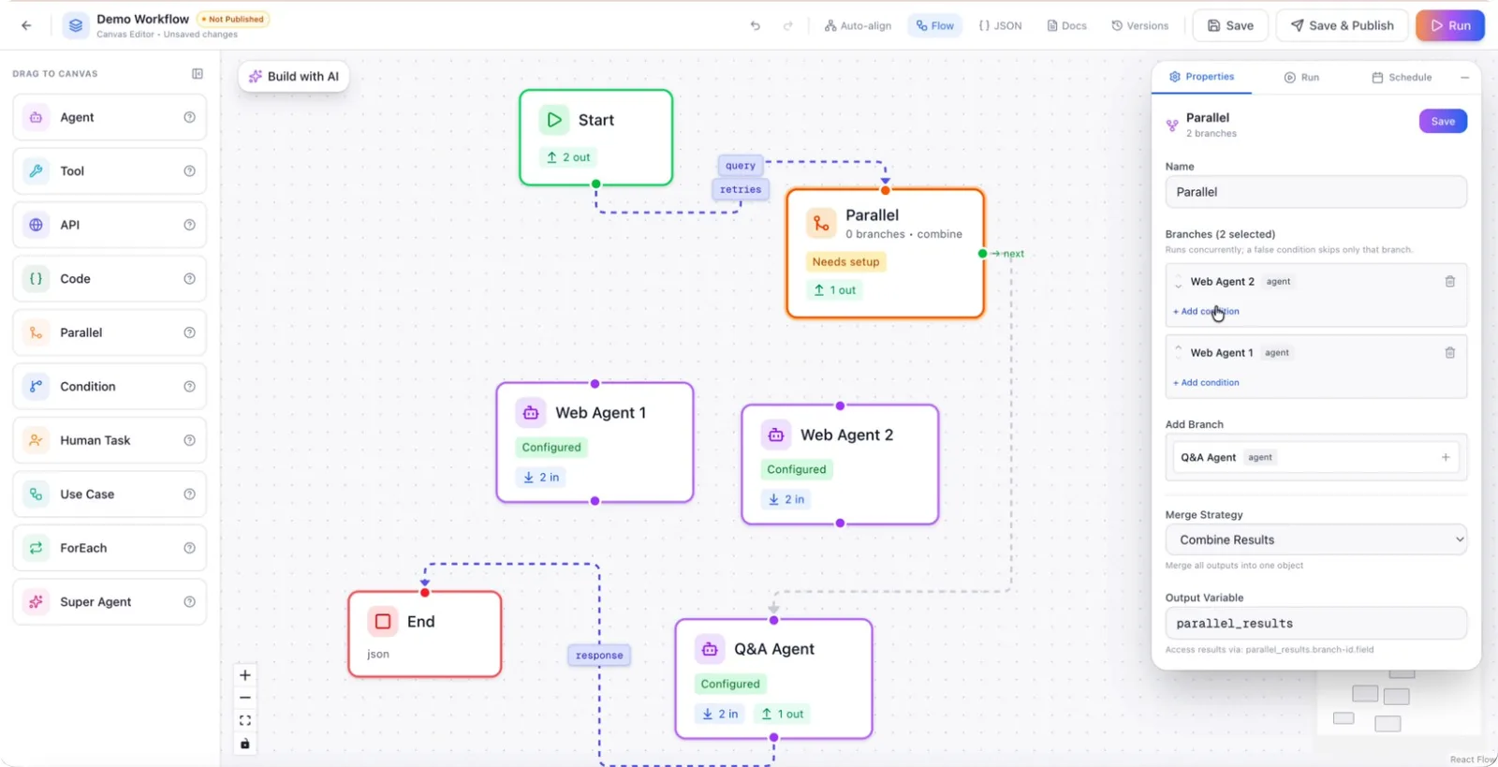Delete the Web Agent 2 branch

tap(1450, 281)
